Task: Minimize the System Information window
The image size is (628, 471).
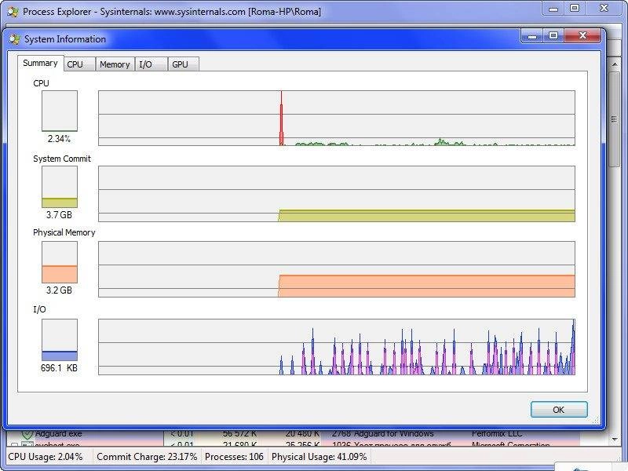Action: 532,35
